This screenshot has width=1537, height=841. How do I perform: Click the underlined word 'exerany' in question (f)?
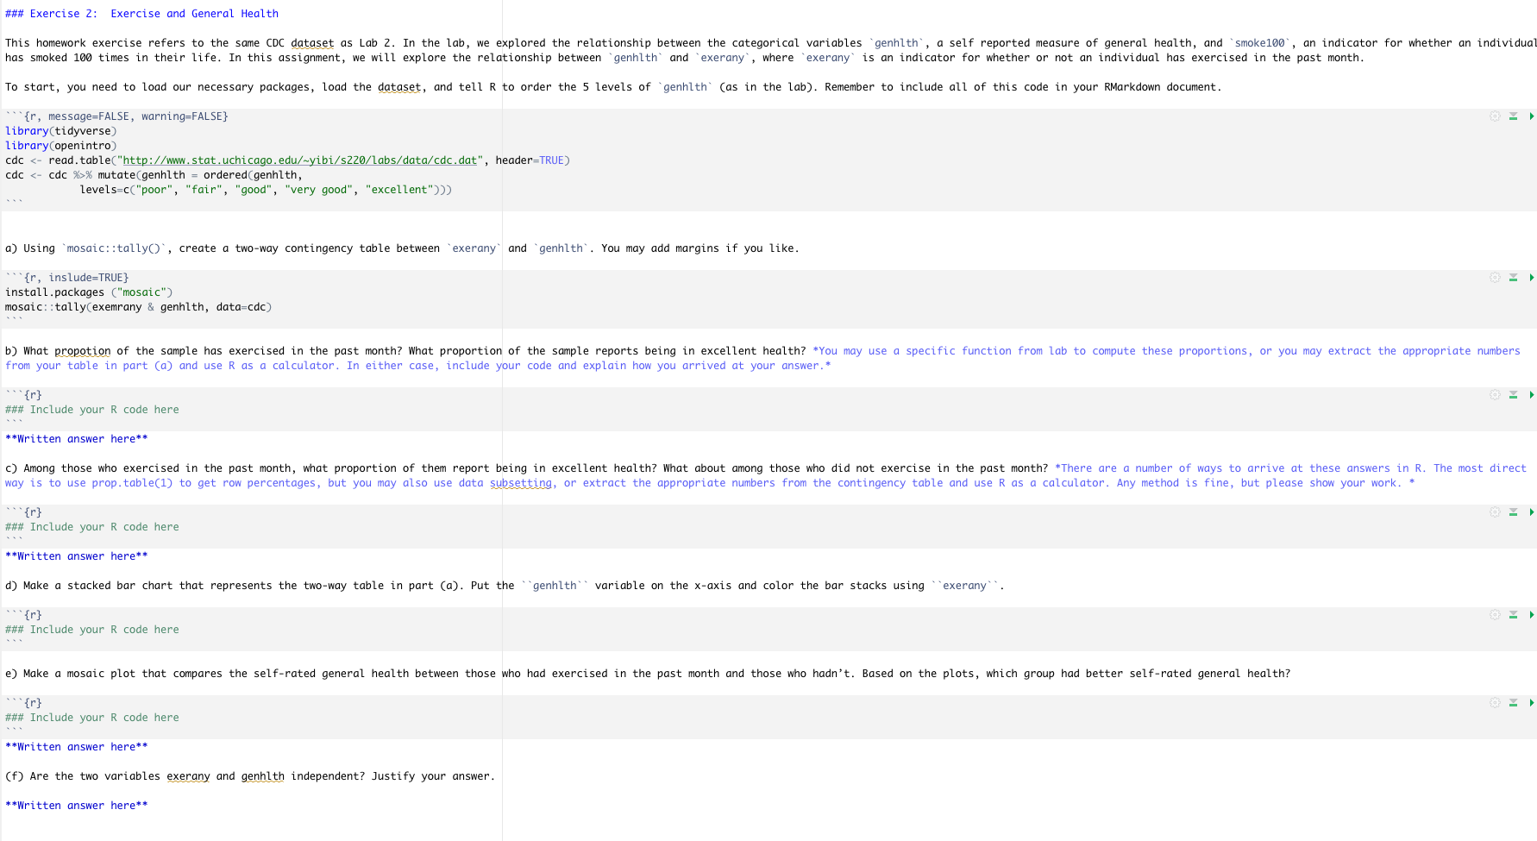point(188,776)
